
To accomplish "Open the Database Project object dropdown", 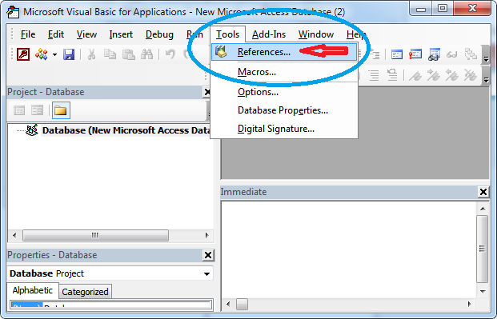I will tap(206, 273).
